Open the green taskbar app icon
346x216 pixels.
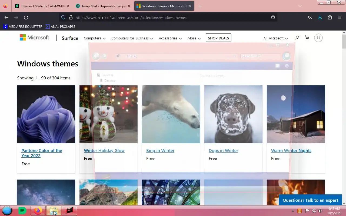click(22, 211)
